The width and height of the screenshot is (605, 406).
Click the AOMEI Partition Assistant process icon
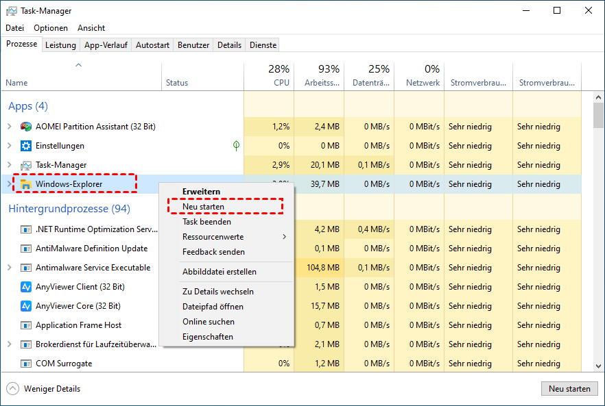point(26,127)
